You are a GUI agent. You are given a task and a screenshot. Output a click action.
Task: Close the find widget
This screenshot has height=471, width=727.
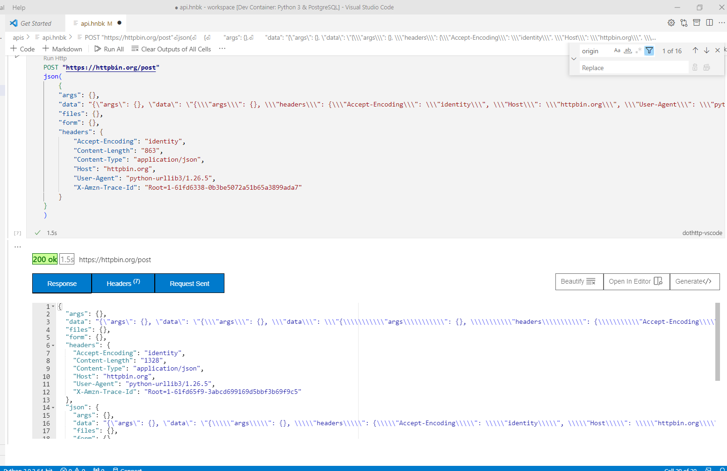point(718,50)
